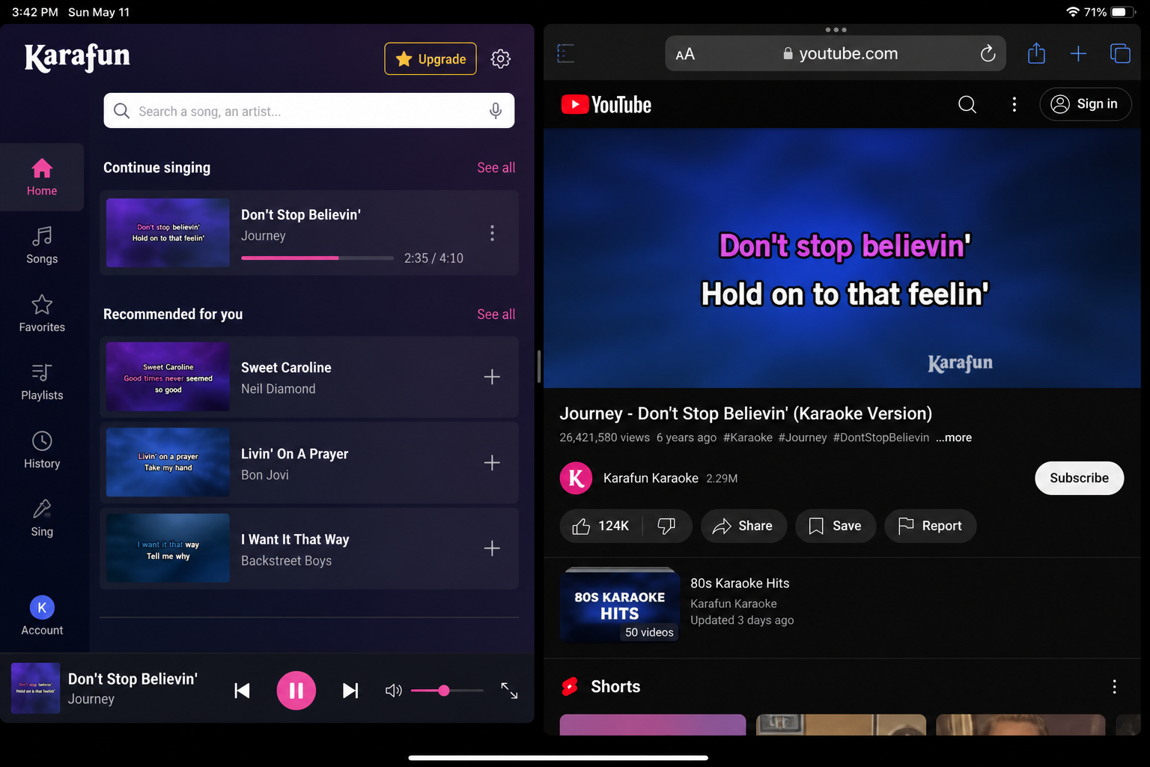Open Karafun settings gear
The height and width of the screenshot is (767, 1150).
(500, 58)
